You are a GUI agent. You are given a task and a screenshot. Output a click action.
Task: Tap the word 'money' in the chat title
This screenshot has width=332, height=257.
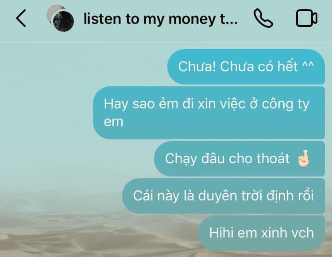192,19
